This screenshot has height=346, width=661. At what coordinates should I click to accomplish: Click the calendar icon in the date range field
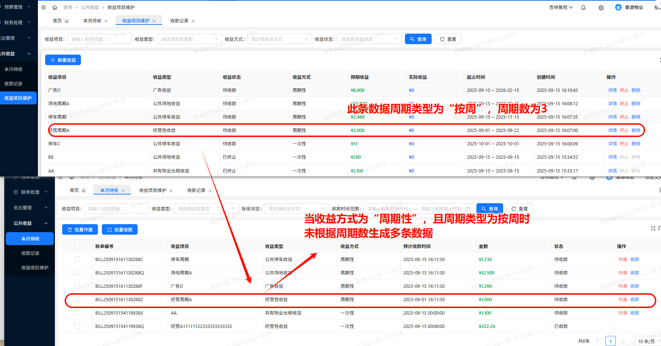point(468,209)
